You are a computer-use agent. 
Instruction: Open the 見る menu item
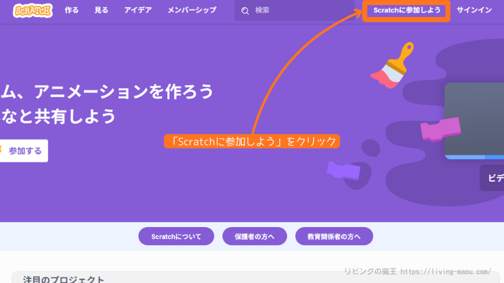[x=101, y=11]
